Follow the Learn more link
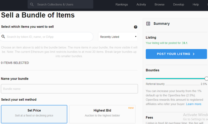The image size is (208, 124). [194, 104]
